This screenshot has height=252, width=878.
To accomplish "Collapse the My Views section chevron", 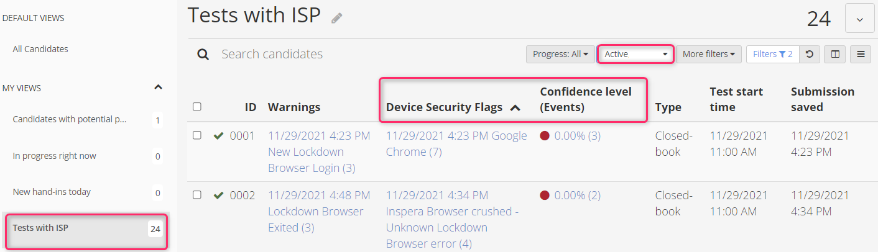I will [158, 88].
